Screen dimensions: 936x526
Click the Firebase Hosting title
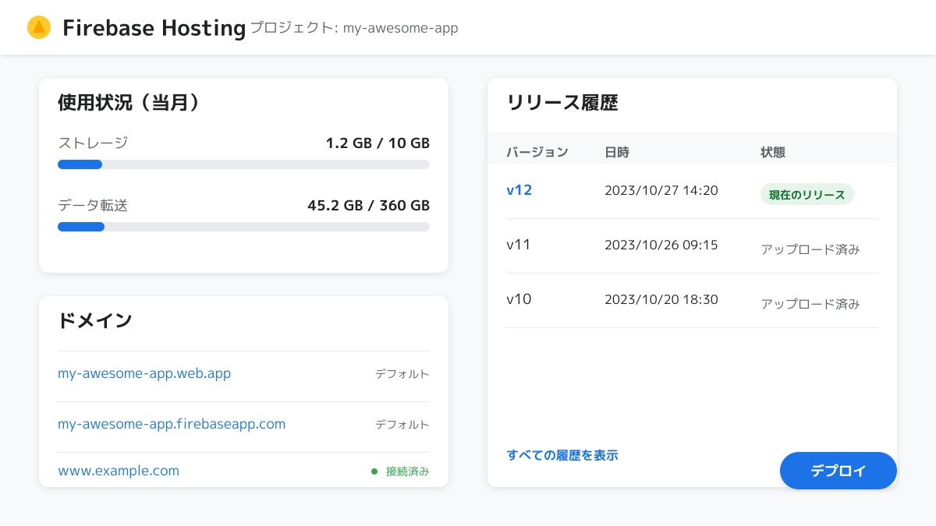(x=154, y=28)
